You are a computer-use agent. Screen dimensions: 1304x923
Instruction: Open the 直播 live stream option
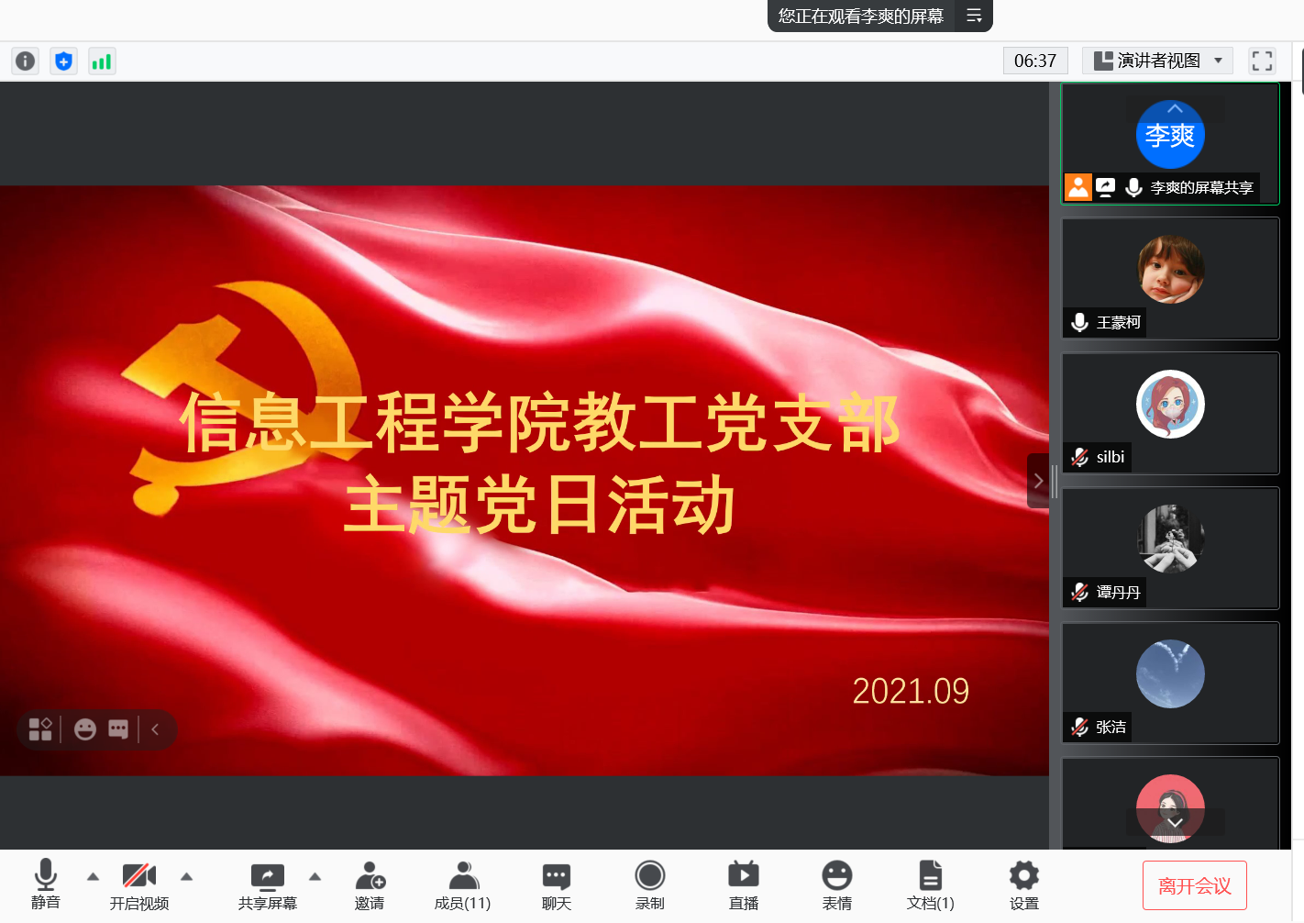744,885
